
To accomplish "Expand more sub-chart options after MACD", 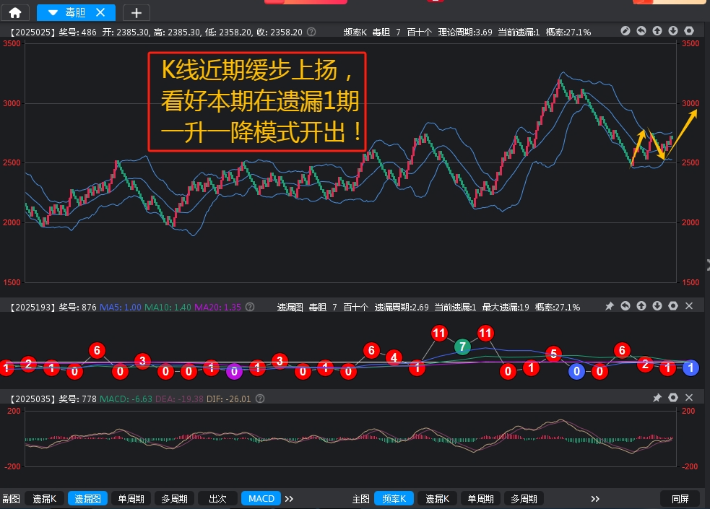I will point(289,499).
